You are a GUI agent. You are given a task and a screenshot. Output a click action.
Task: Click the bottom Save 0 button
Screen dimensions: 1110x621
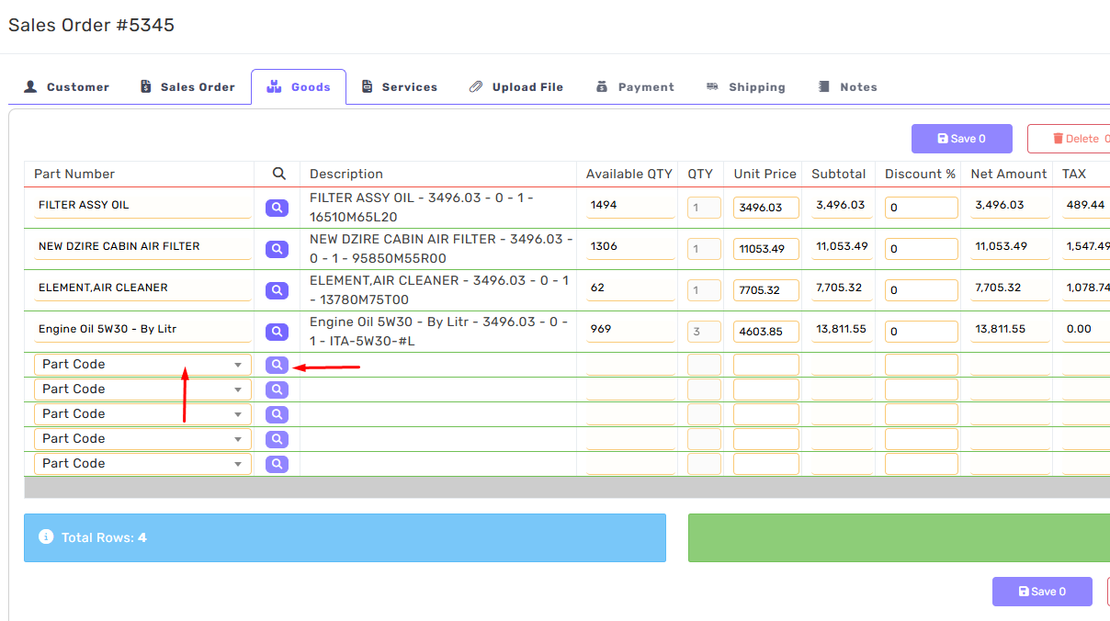(1042, 592)
